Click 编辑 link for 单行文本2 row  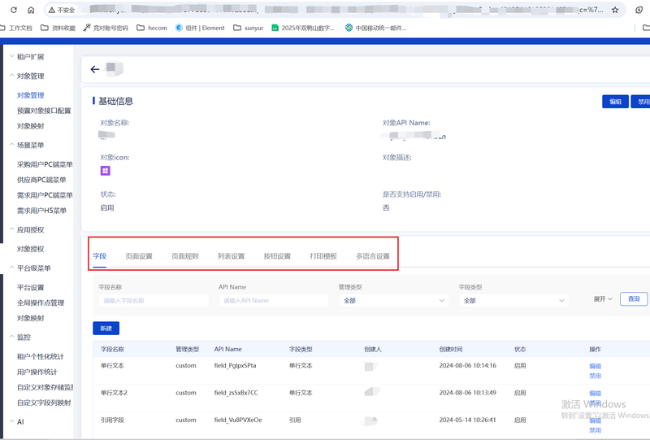[596, 393]
